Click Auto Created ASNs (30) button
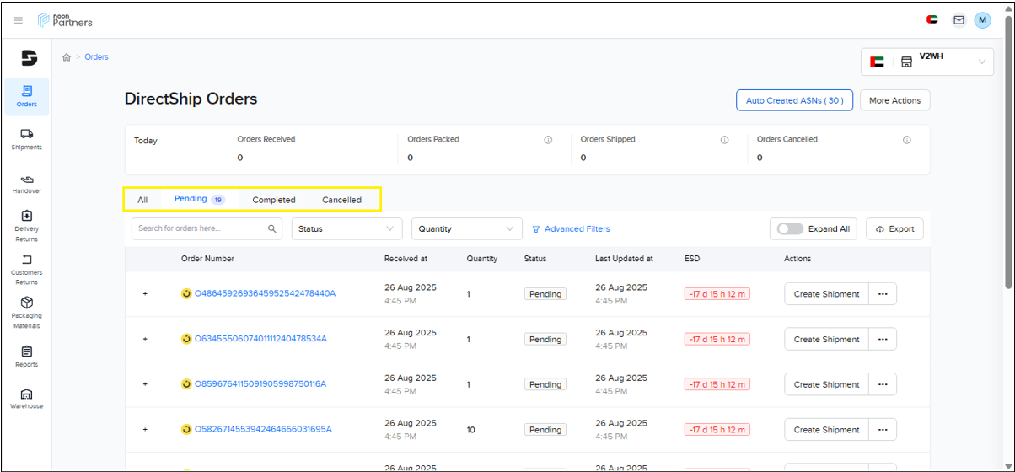 coord(795,100)
